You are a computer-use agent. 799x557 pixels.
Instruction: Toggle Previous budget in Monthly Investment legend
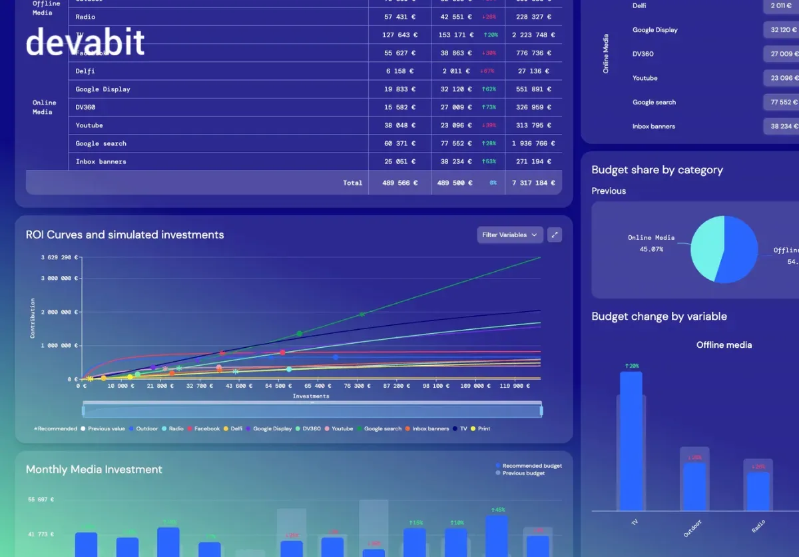[520, 473]
